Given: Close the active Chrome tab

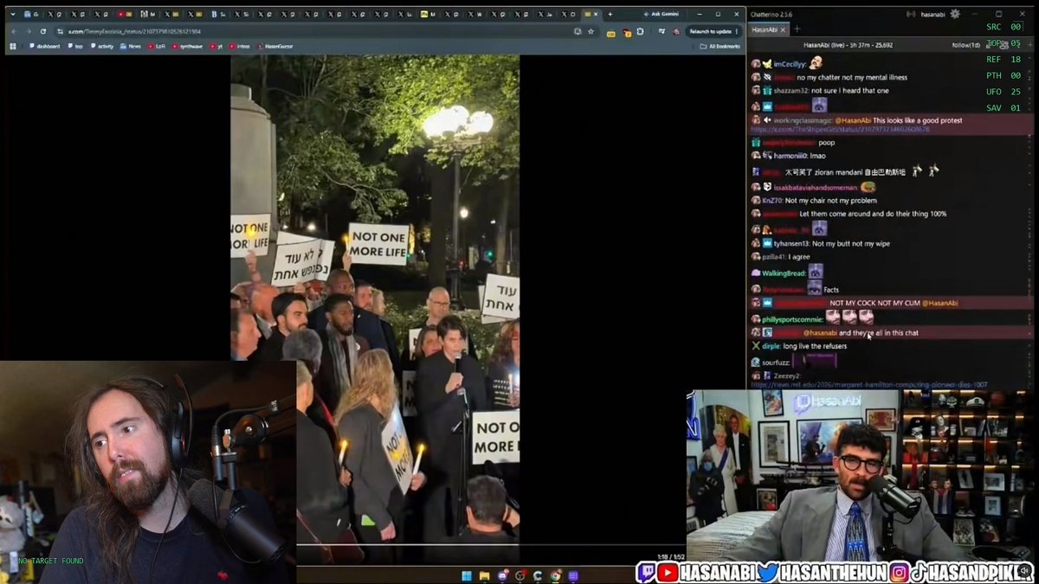Looking at the screenshot, I should pos(596,14).
